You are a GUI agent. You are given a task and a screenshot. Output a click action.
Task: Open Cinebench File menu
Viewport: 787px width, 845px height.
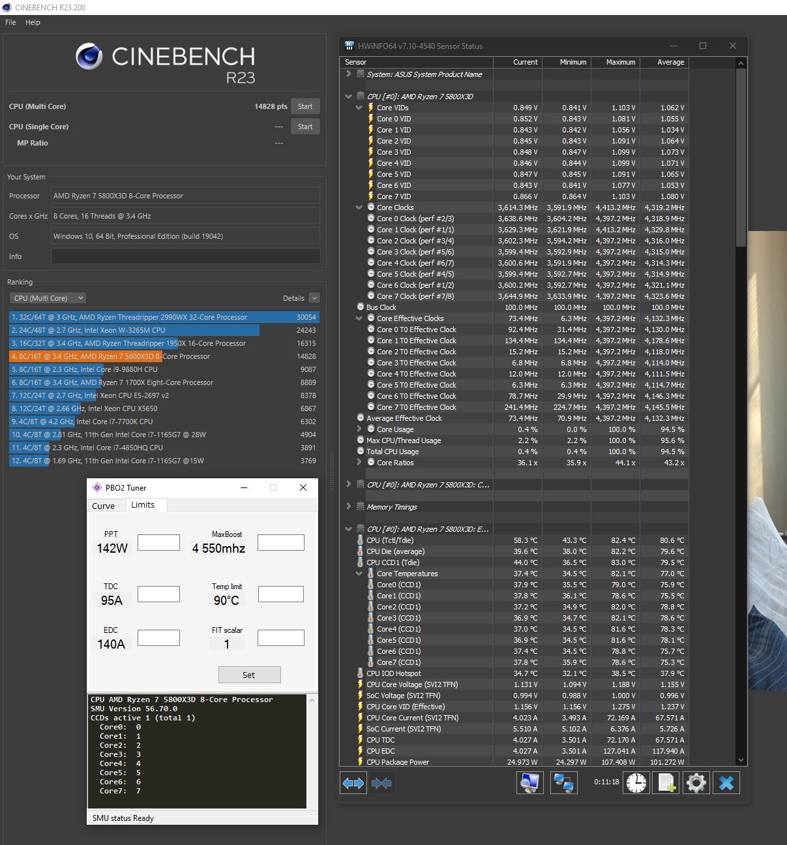coord(10,22)
